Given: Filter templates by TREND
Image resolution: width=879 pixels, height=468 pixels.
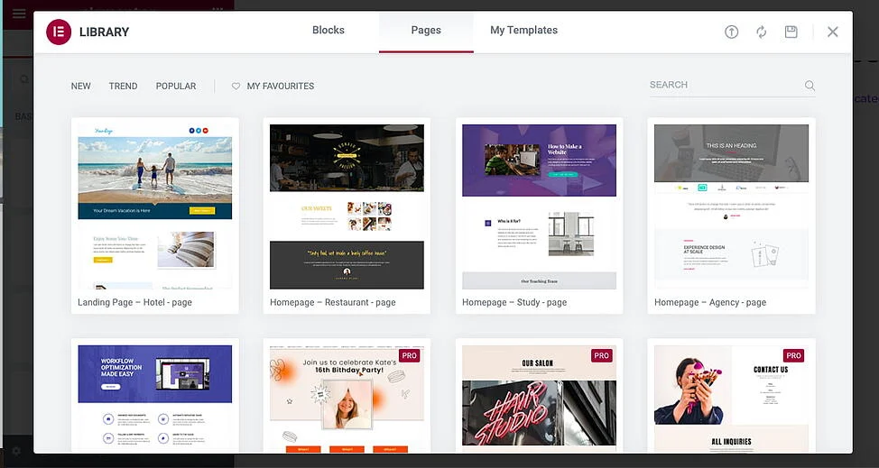Looking at the screenshot, I should click(123, 87).
